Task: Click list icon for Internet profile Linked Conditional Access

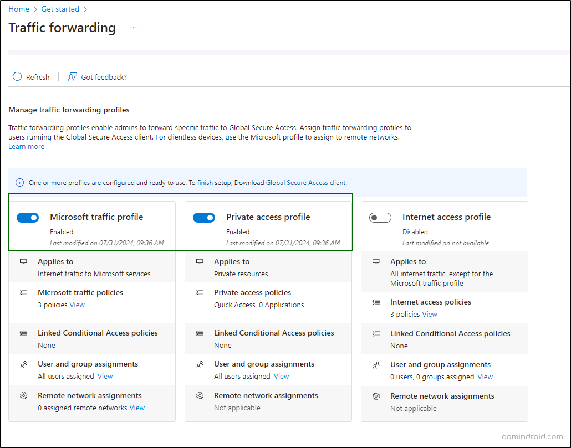Action: coord(376,334)
